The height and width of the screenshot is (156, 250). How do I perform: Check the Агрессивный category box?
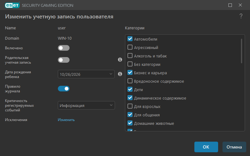(x=130, y=47)
